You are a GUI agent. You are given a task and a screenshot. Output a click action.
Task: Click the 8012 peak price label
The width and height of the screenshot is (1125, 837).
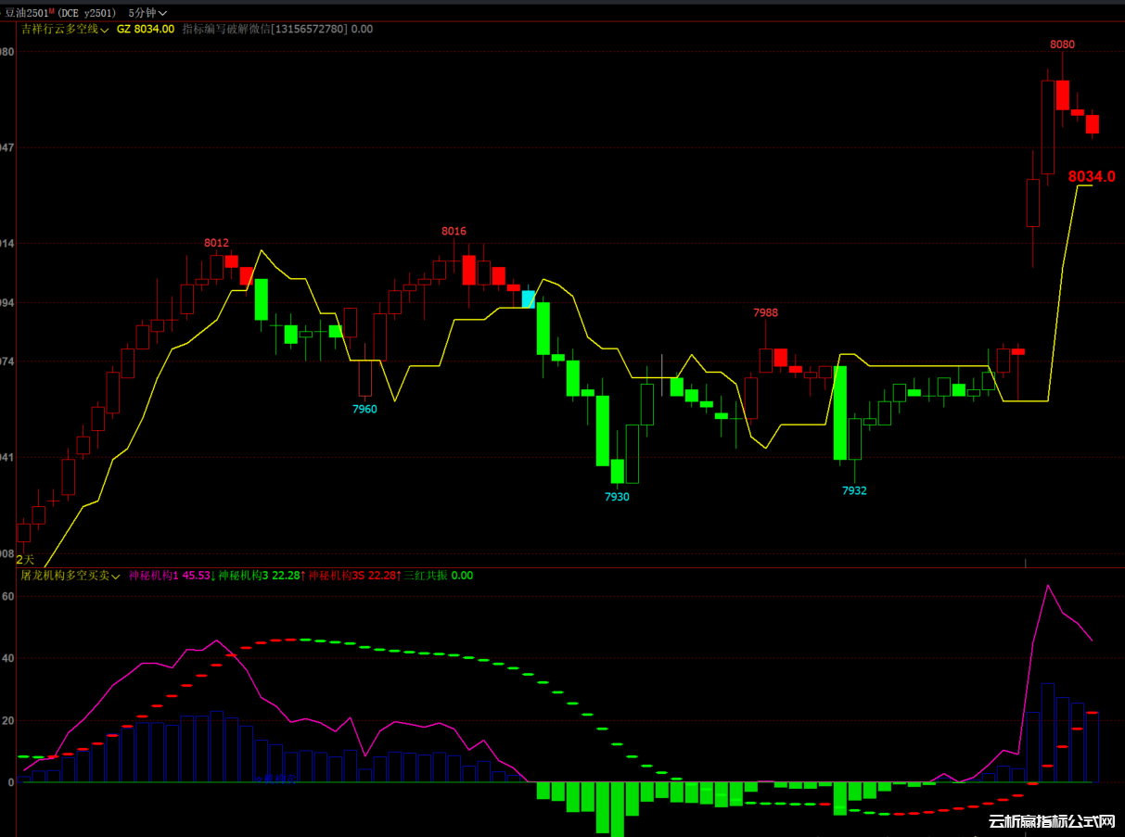tap(216, 243)
